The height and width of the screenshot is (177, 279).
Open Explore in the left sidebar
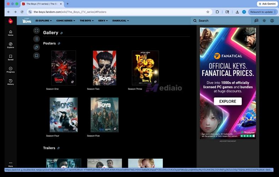coord(11,45)
